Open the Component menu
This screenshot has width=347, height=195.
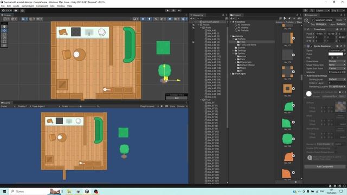click(x=42, y=6)
